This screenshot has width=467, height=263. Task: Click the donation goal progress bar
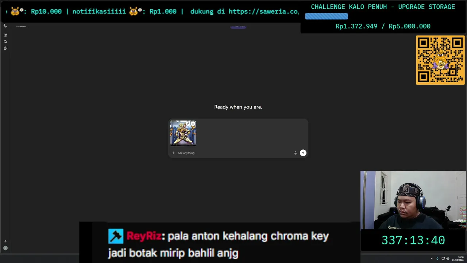[327, 16]
